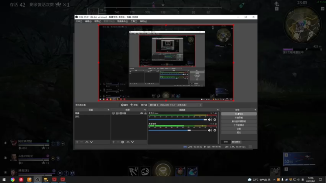Click the audio mixer vertical scrollbar
This screenshot has width=326, height=183.
(218, 128)
